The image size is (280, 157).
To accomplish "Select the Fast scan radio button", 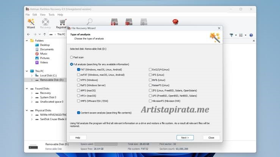I will coord(72,57).
